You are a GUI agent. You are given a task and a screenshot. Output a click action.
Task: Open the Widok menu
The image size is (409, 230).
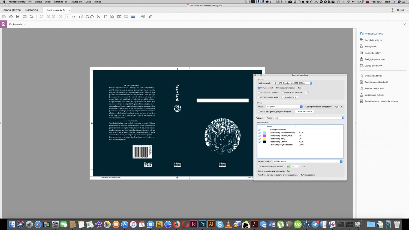click(48, 2)
